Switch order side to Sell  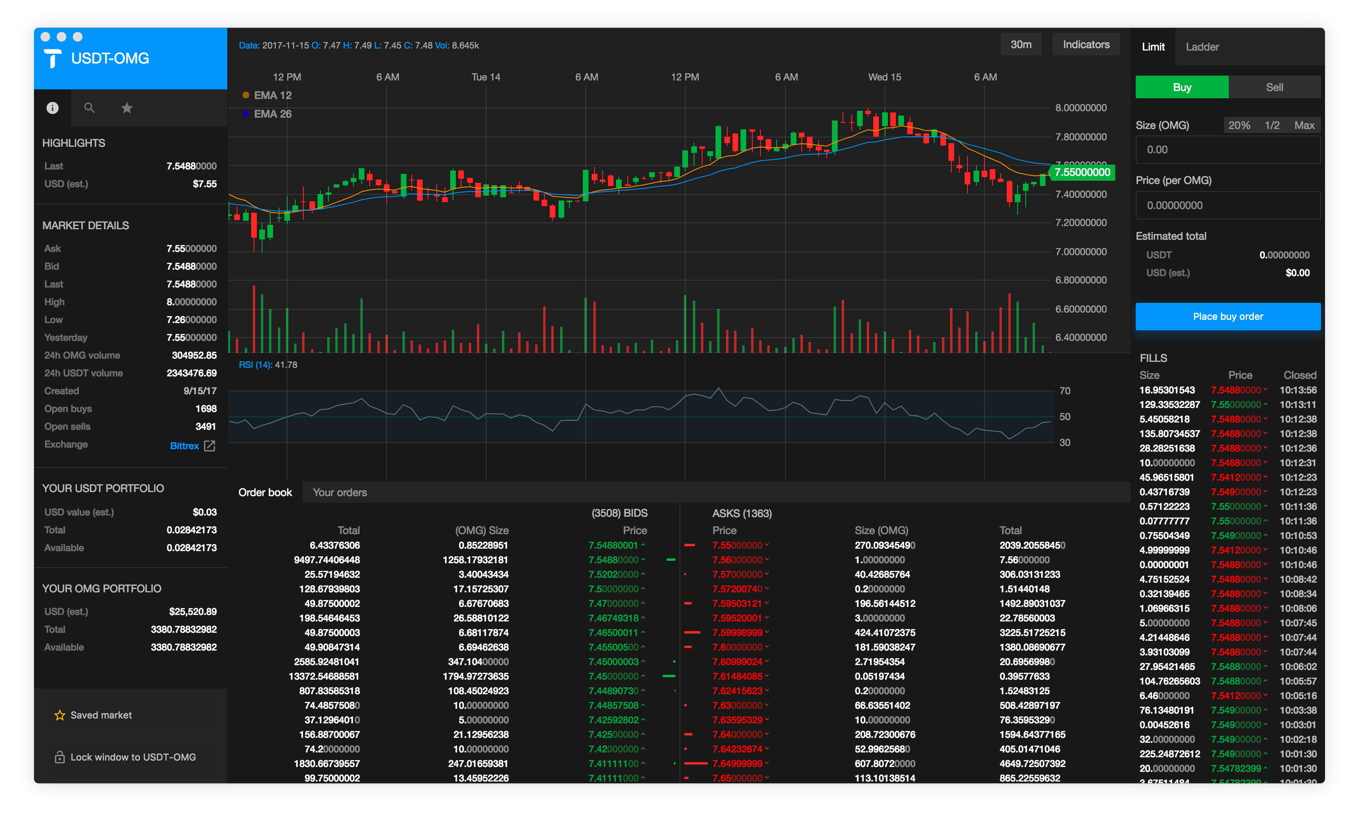pyautogui.click(x=1274, y=87)
